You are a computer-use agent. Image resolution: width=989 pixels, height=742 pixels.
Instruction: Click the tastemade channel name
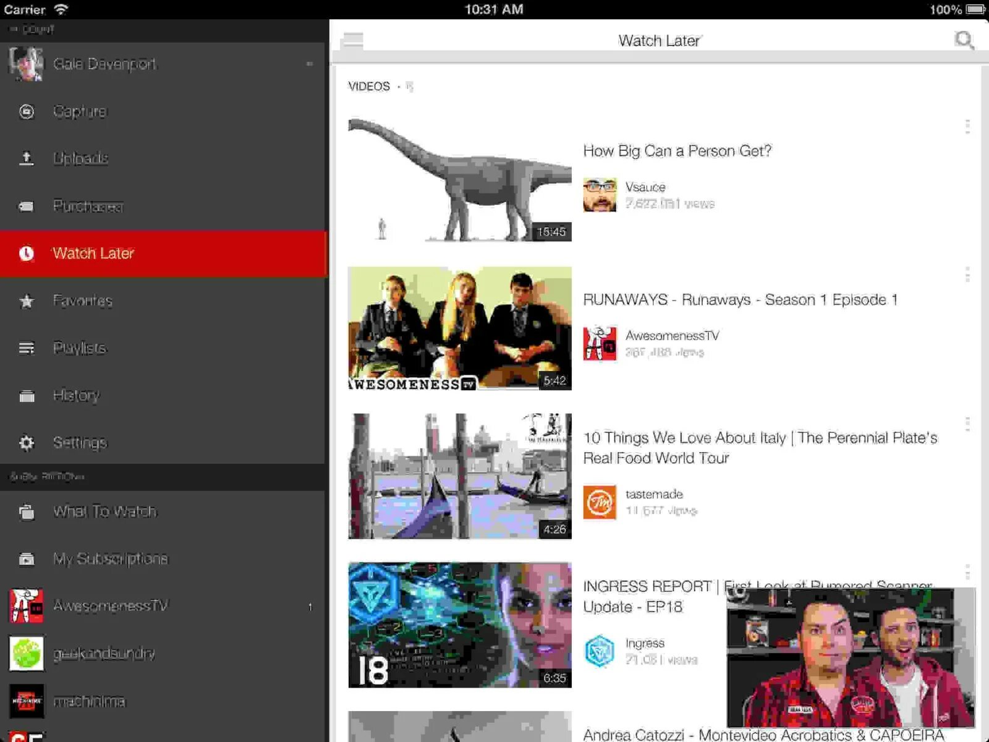[654, 494]
